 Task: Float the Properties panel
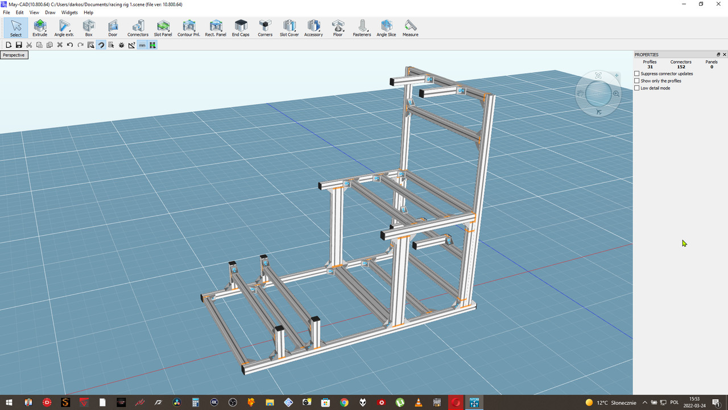pos(718,55)
